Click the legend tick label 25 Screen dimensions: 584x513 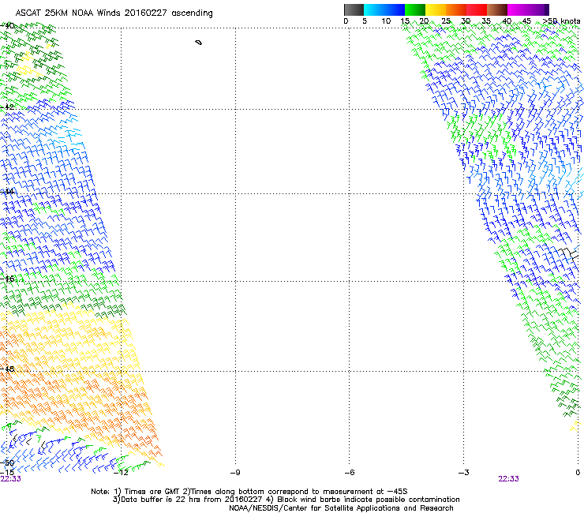click(446, 21)
